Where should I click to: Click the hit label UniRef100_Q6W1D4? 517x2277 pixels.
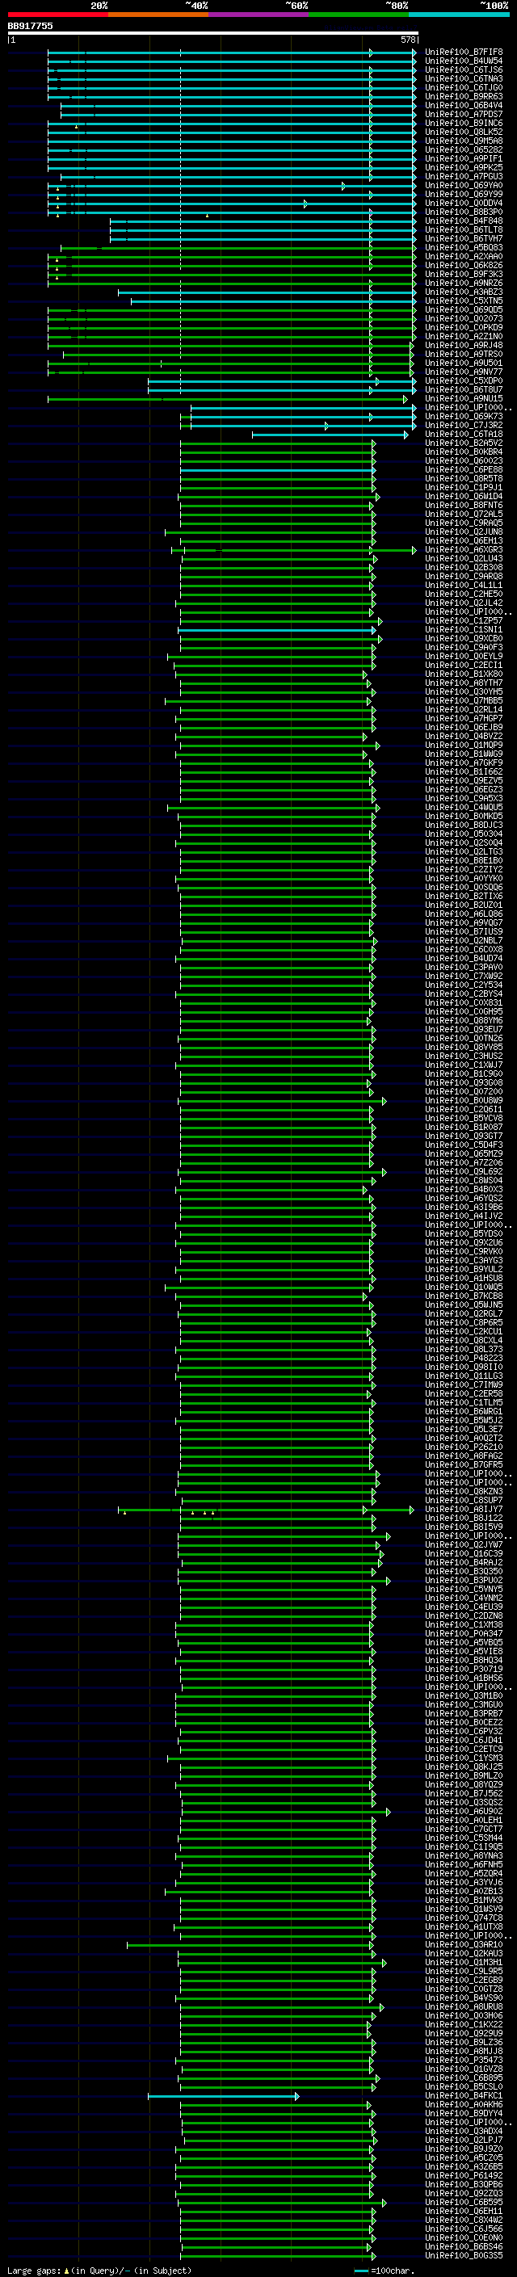tap(464, 497)
